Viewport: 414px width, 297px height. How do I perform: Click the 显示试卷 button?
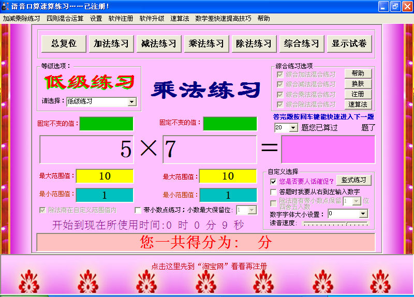coord(349,43)
